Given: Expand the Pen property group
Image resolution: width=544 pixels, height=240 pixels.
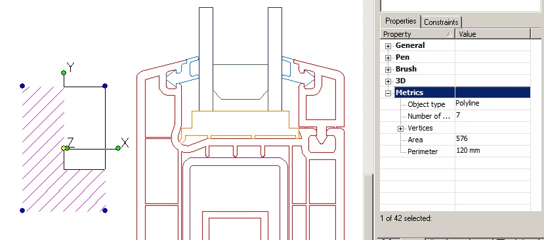Looking at the screenshot, I should [388, 58].
